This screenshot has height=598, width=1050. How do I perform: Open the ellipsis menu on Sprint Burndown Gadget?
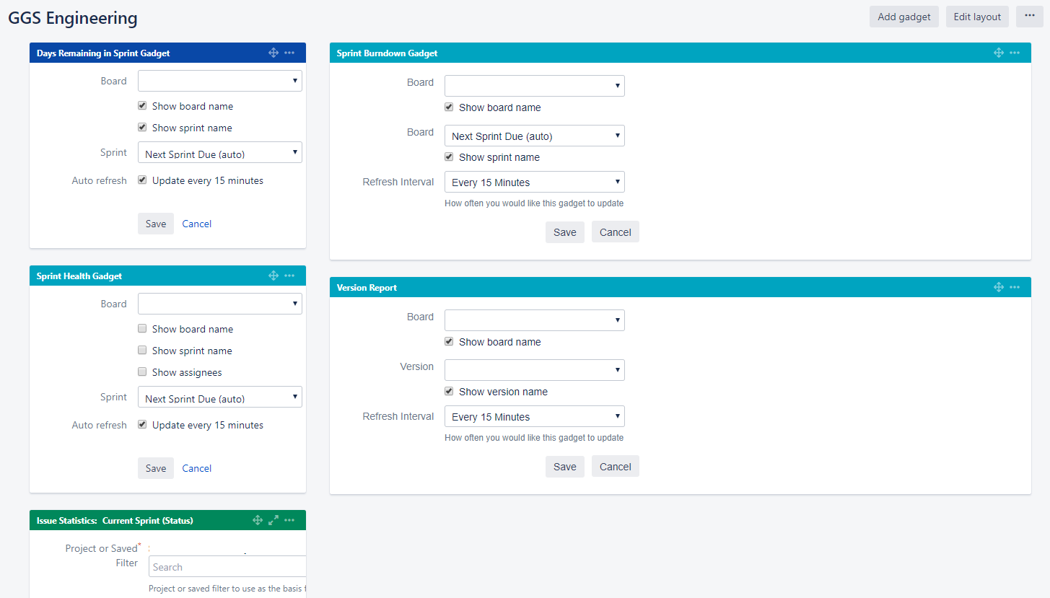[x=1015, y=52]
